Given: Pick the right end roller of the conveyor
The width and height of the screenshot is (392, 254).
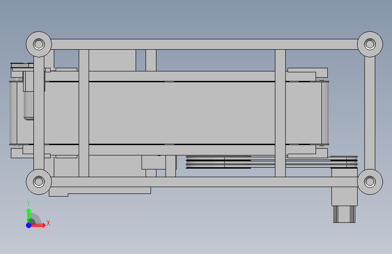Looking at the screenshot, I should point(325,113).
